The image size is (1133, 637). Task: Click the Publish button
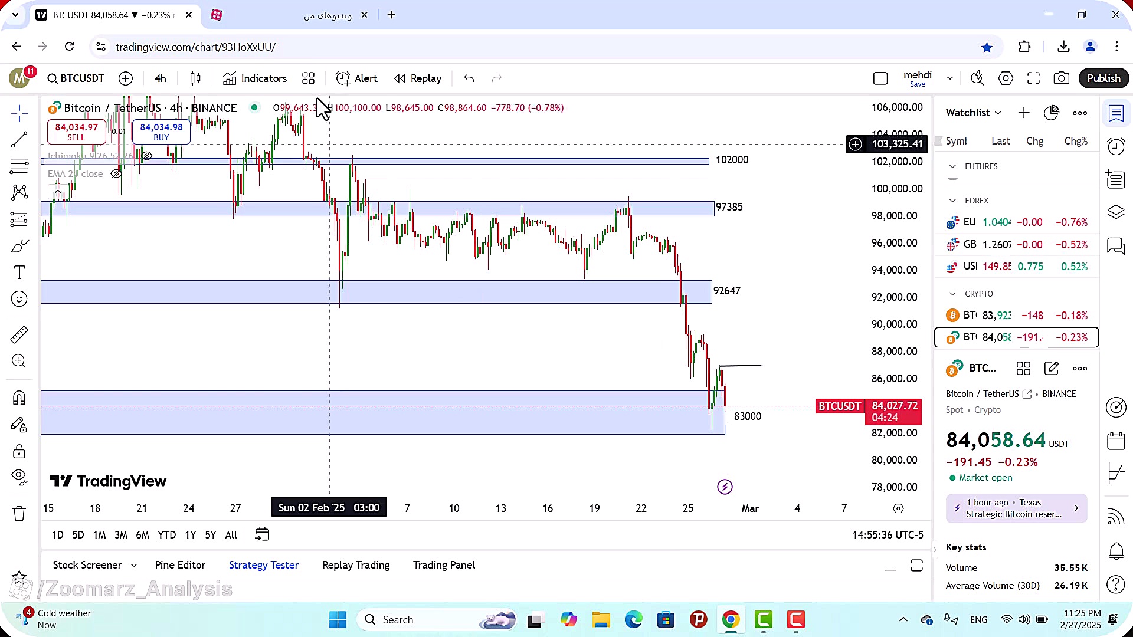coord(1103,78)
